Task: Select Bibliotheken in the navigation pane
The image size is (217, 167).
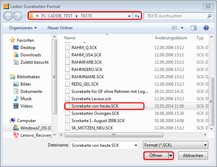Action: (x=28, y=77)
